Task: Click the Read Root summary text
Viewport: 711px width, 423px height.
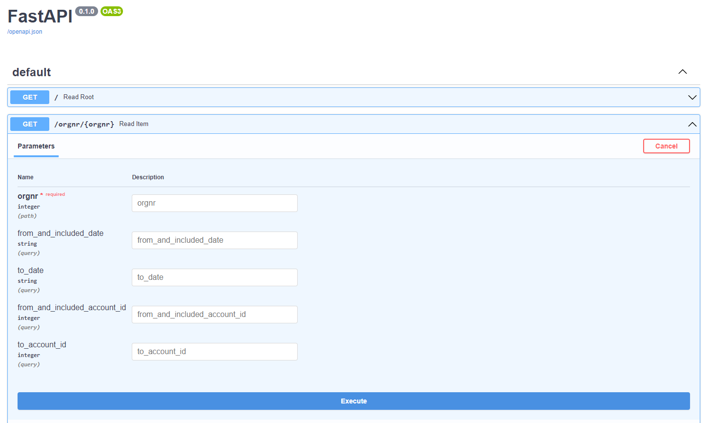Action: (79, 97)
